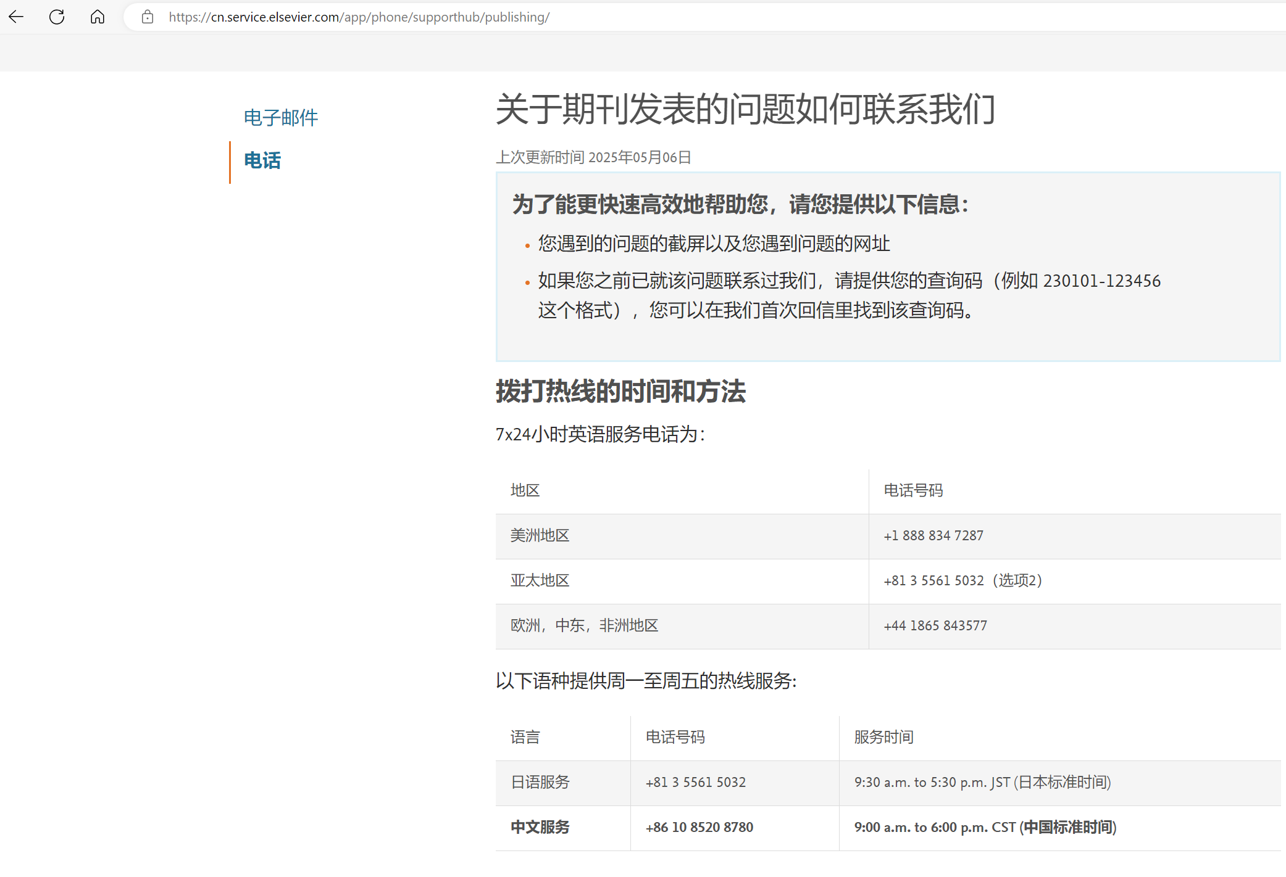The image size is (1286, 877).
Task: Click the 拨打热线的时间和方法 heading
Action: pyautogui.click(x=620, y=392)
